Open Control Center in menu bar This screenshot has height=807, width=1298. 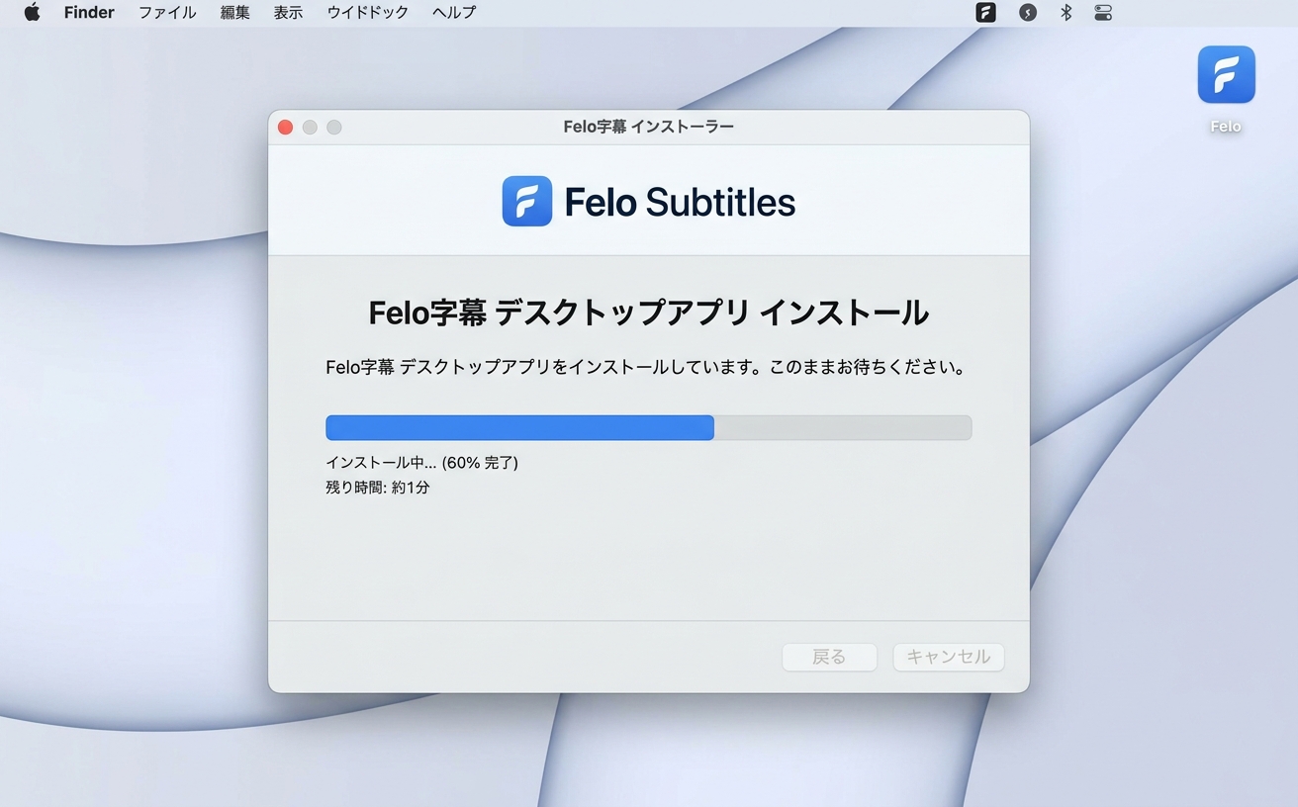[x=1103, y=13]
